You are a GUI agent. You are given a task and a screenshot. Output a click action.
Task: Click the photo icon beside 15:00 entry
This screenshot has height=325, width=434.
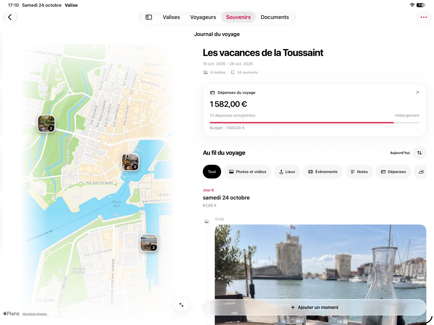[206, 221]
